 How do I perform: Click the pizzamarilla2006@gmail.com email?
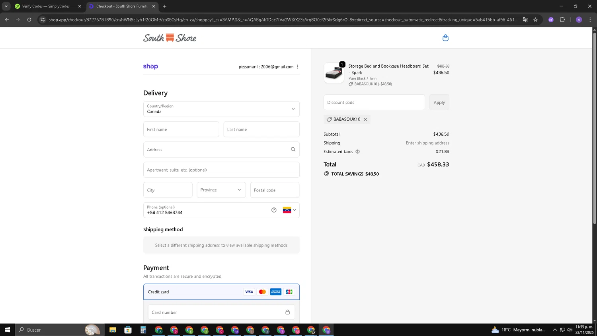(266, 67)
